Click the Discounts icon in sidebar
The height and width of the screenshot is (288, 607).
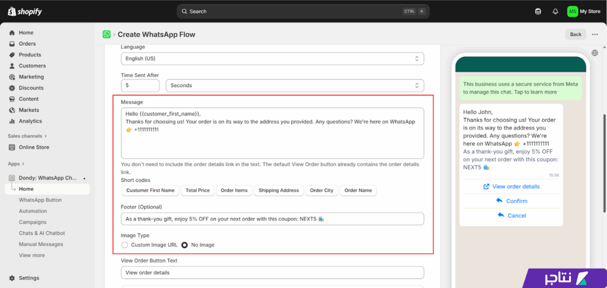pyautogui.click(x=12, y=88)
